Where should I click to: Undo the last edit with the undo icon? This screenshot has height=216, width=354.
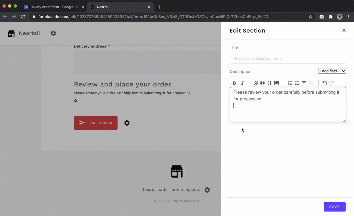click(325, 83)
